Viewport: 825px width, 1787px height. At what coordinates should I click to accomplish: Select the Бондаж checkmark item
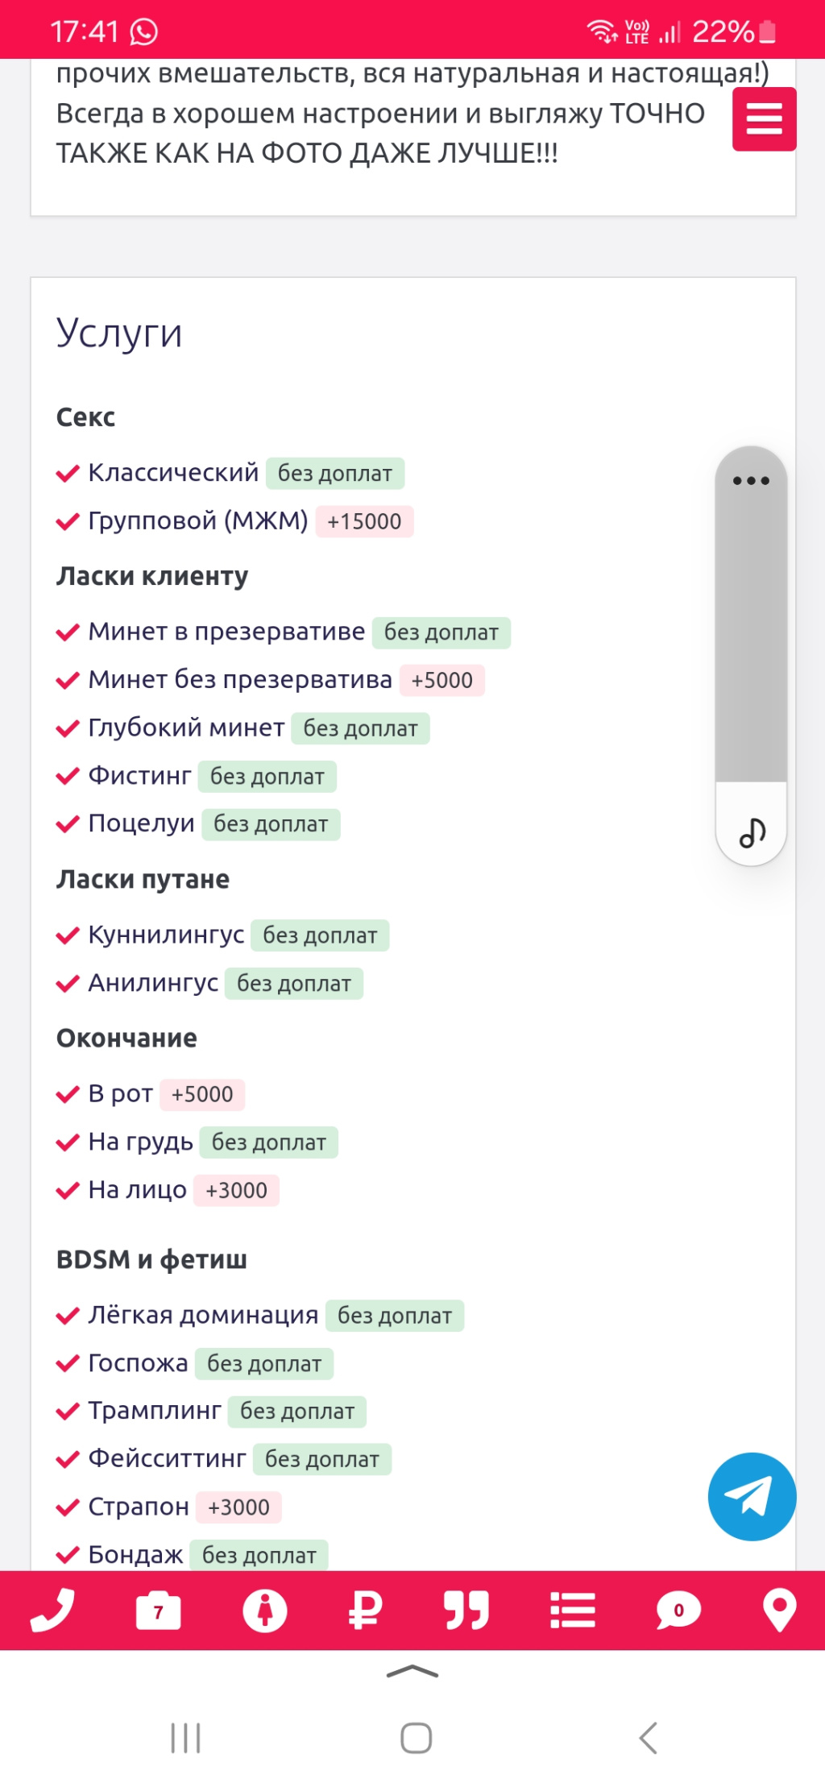[137, 1555]
